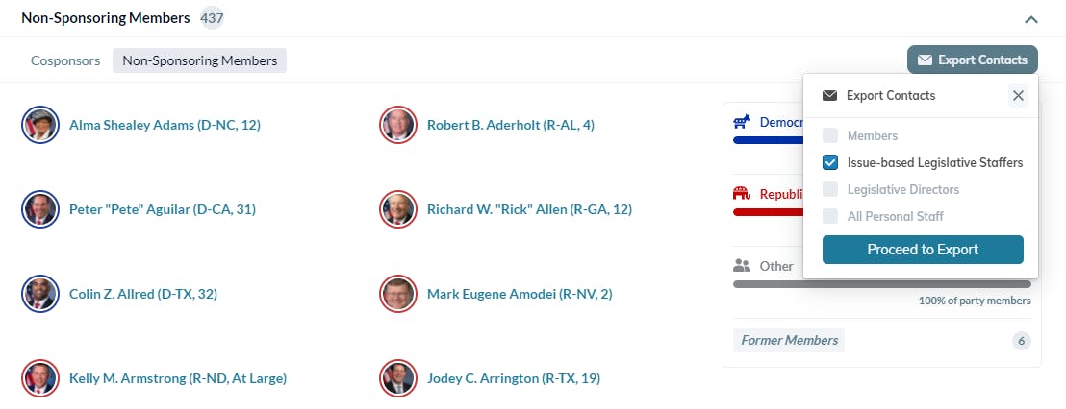Click Mark Eugene Amodei avatar
The image size is (1066, 409).
398,294
